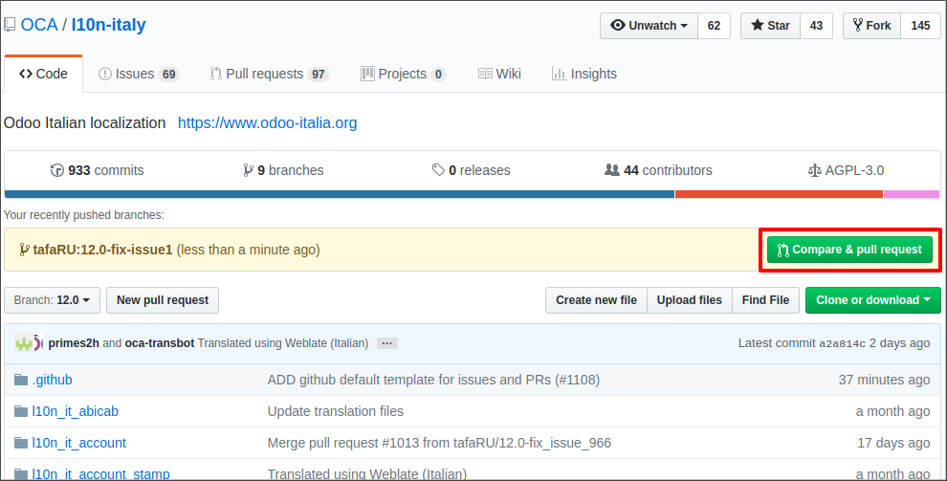The height and width of the screenshot is (481, 947).
Task: Open the Pull requests tab
Action: [x=269, y=74]
